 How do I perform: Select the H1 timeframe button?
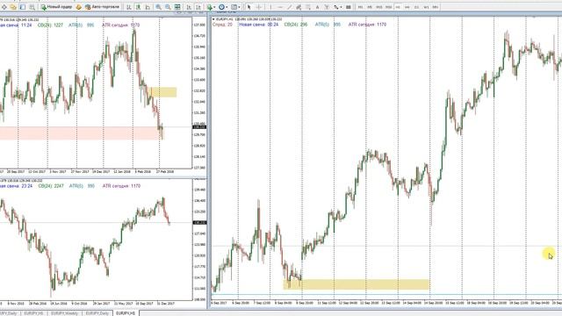coord(398,7)
